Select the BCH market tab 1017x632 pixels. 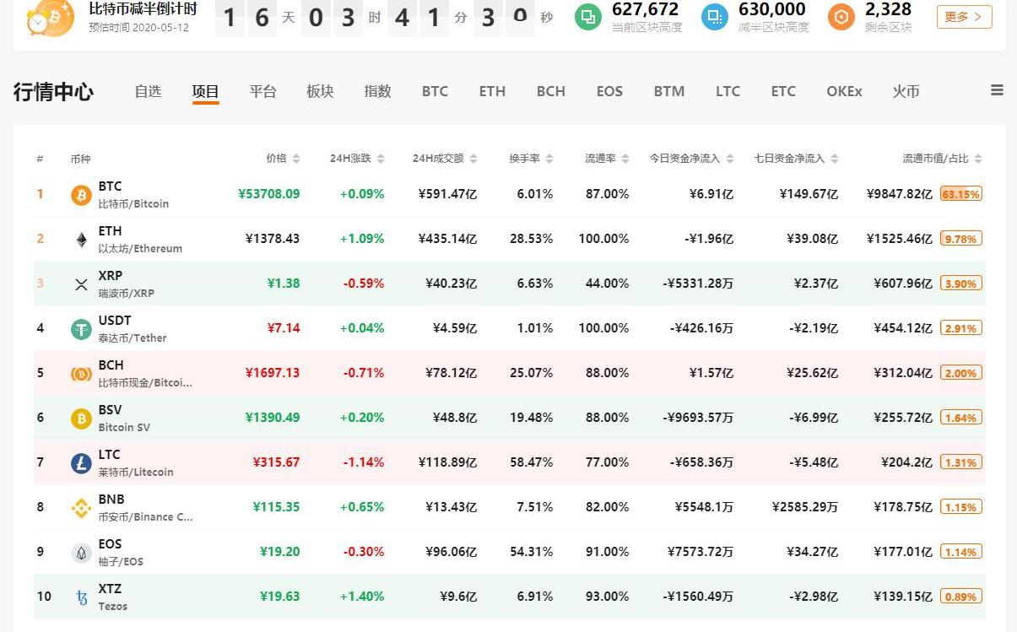[551, 91]
